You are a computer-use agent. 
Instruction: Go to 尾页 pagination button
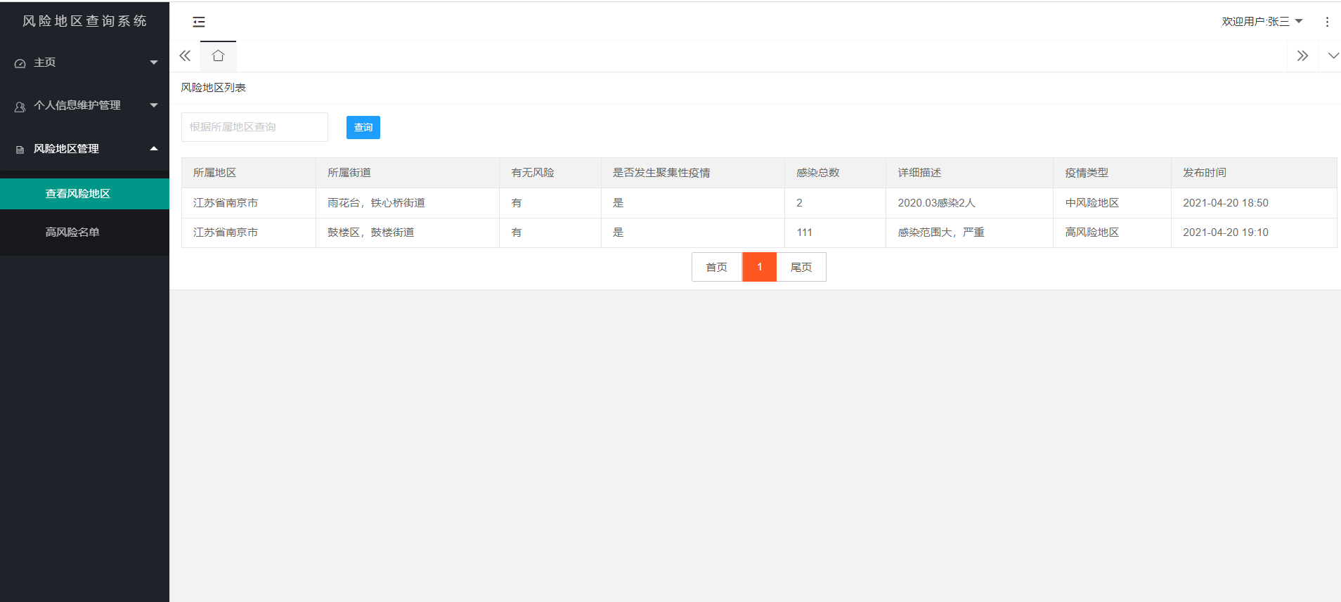coord(801,267)
